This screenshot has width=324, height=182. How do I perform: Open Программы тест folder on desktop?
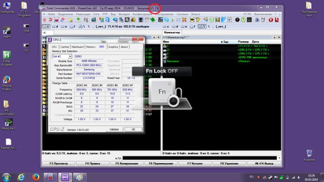[x=309, y=9]
